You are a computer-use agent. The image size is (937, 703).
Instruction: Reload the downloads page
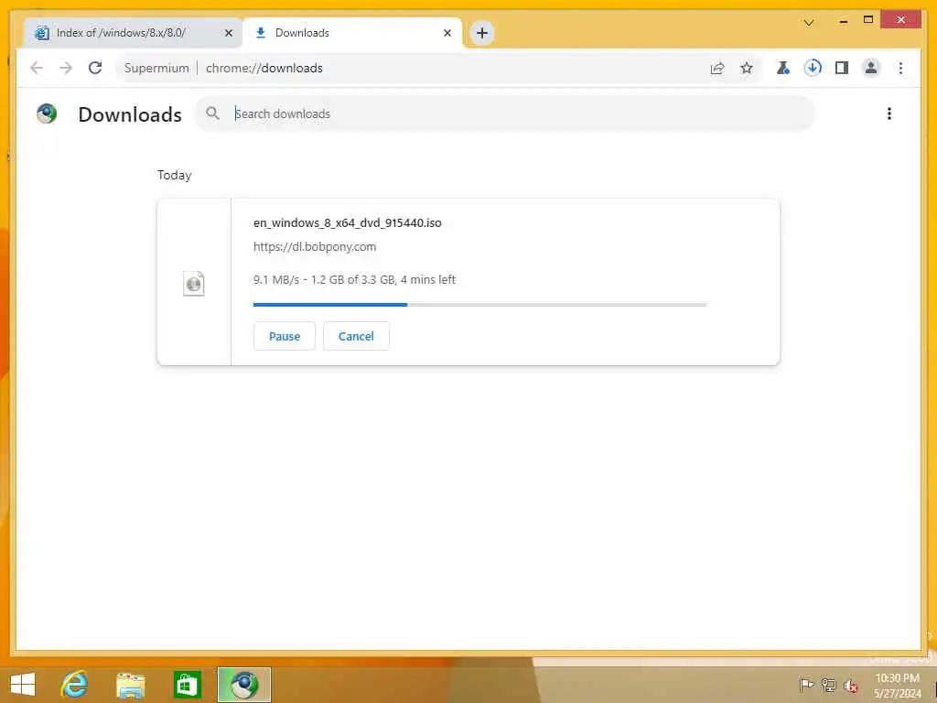(x=95, y=68)
